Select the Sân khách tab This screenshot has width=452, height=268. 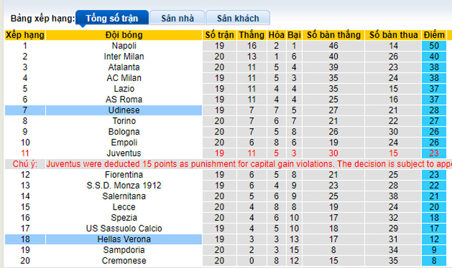click(x=237, y=18)
